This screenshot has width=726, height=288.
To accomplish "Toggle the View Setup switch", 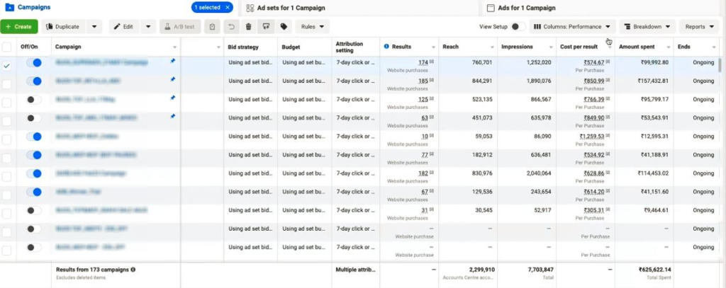I will 518,27.
